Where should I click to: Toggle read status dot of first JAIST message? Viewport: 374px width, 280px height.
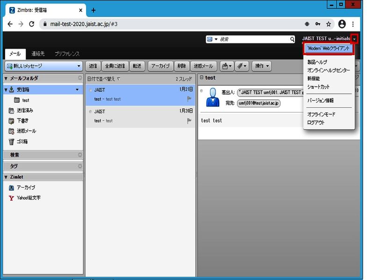[x=90, y=90]
